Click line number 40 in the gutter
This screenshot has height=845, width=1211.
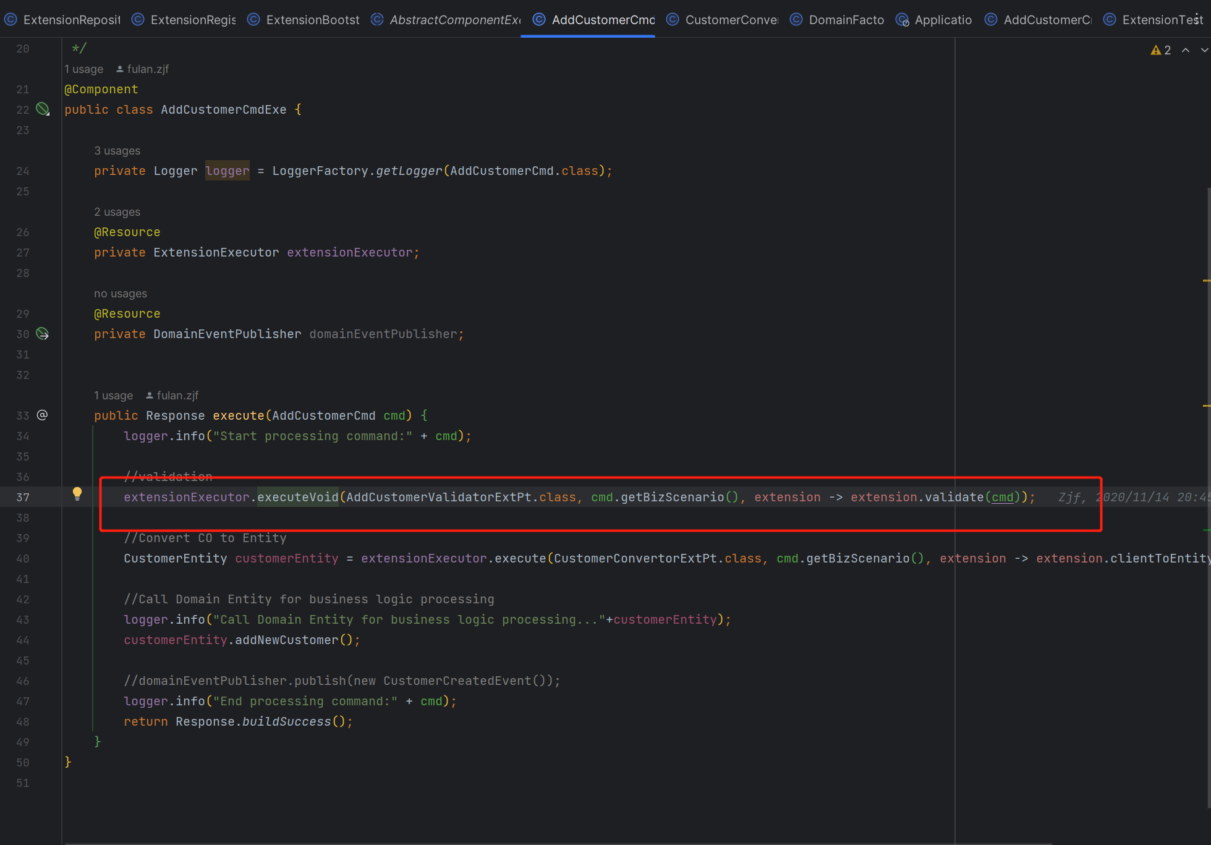(23, 559)
